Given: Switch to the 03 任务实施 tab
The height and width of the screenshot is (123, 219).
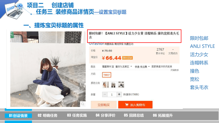Looking at the screenshot, I should point(77,115).
